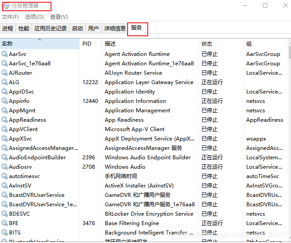
Task: Click Appinfo PID value 12440
Action: pos(90,101)
